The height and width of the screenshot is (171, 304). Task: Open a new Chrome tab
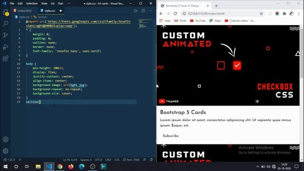point(216,6)
